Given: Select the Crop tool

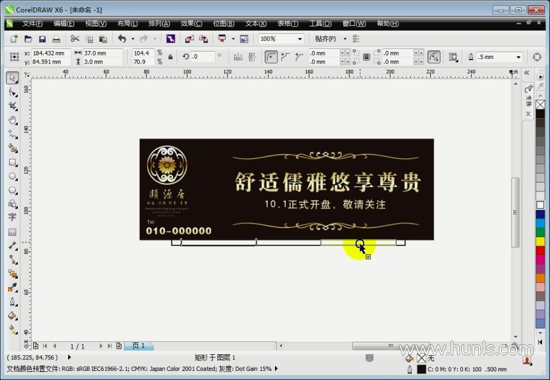Looking at the screenshot, I should point(13,107).
